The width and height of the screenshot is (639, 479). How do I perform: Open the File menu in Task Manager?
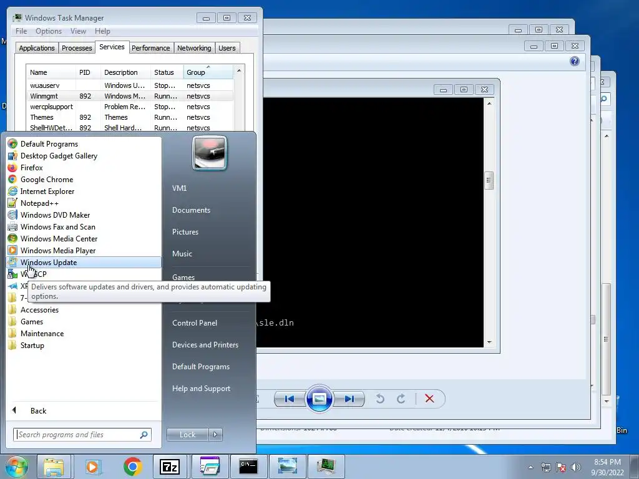21,31
